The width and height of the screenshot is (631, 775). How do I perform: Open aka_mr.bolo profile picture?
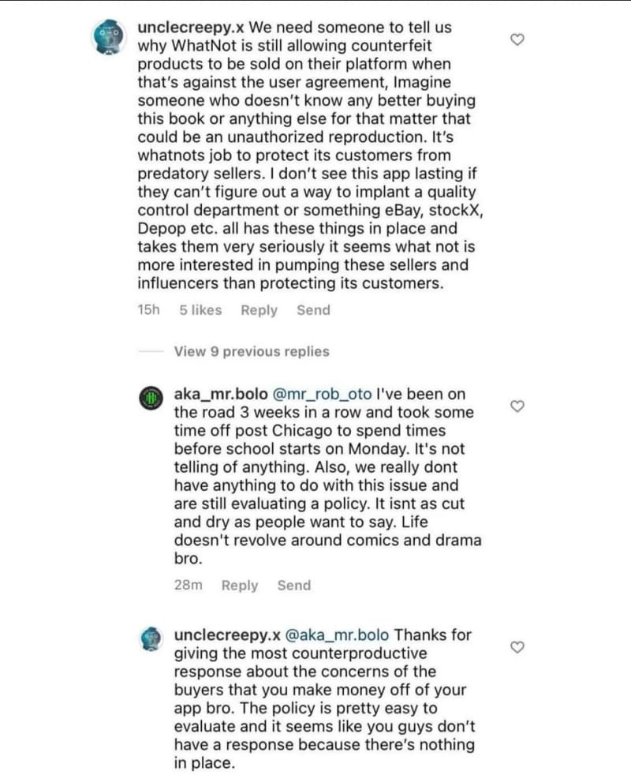[151, 398]
